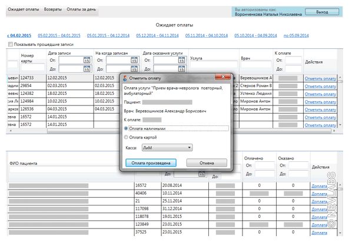
Task: Select card number 124733 cell
Action: pyautogui.click(x=33, y=78)
